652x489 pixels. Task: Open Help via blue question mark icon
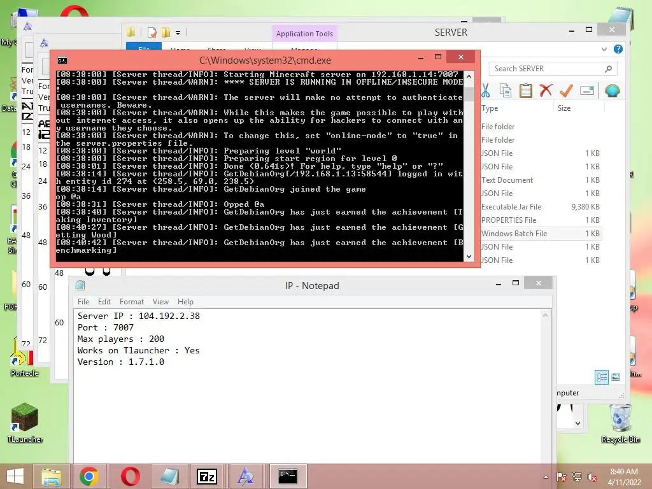(618, 49)
